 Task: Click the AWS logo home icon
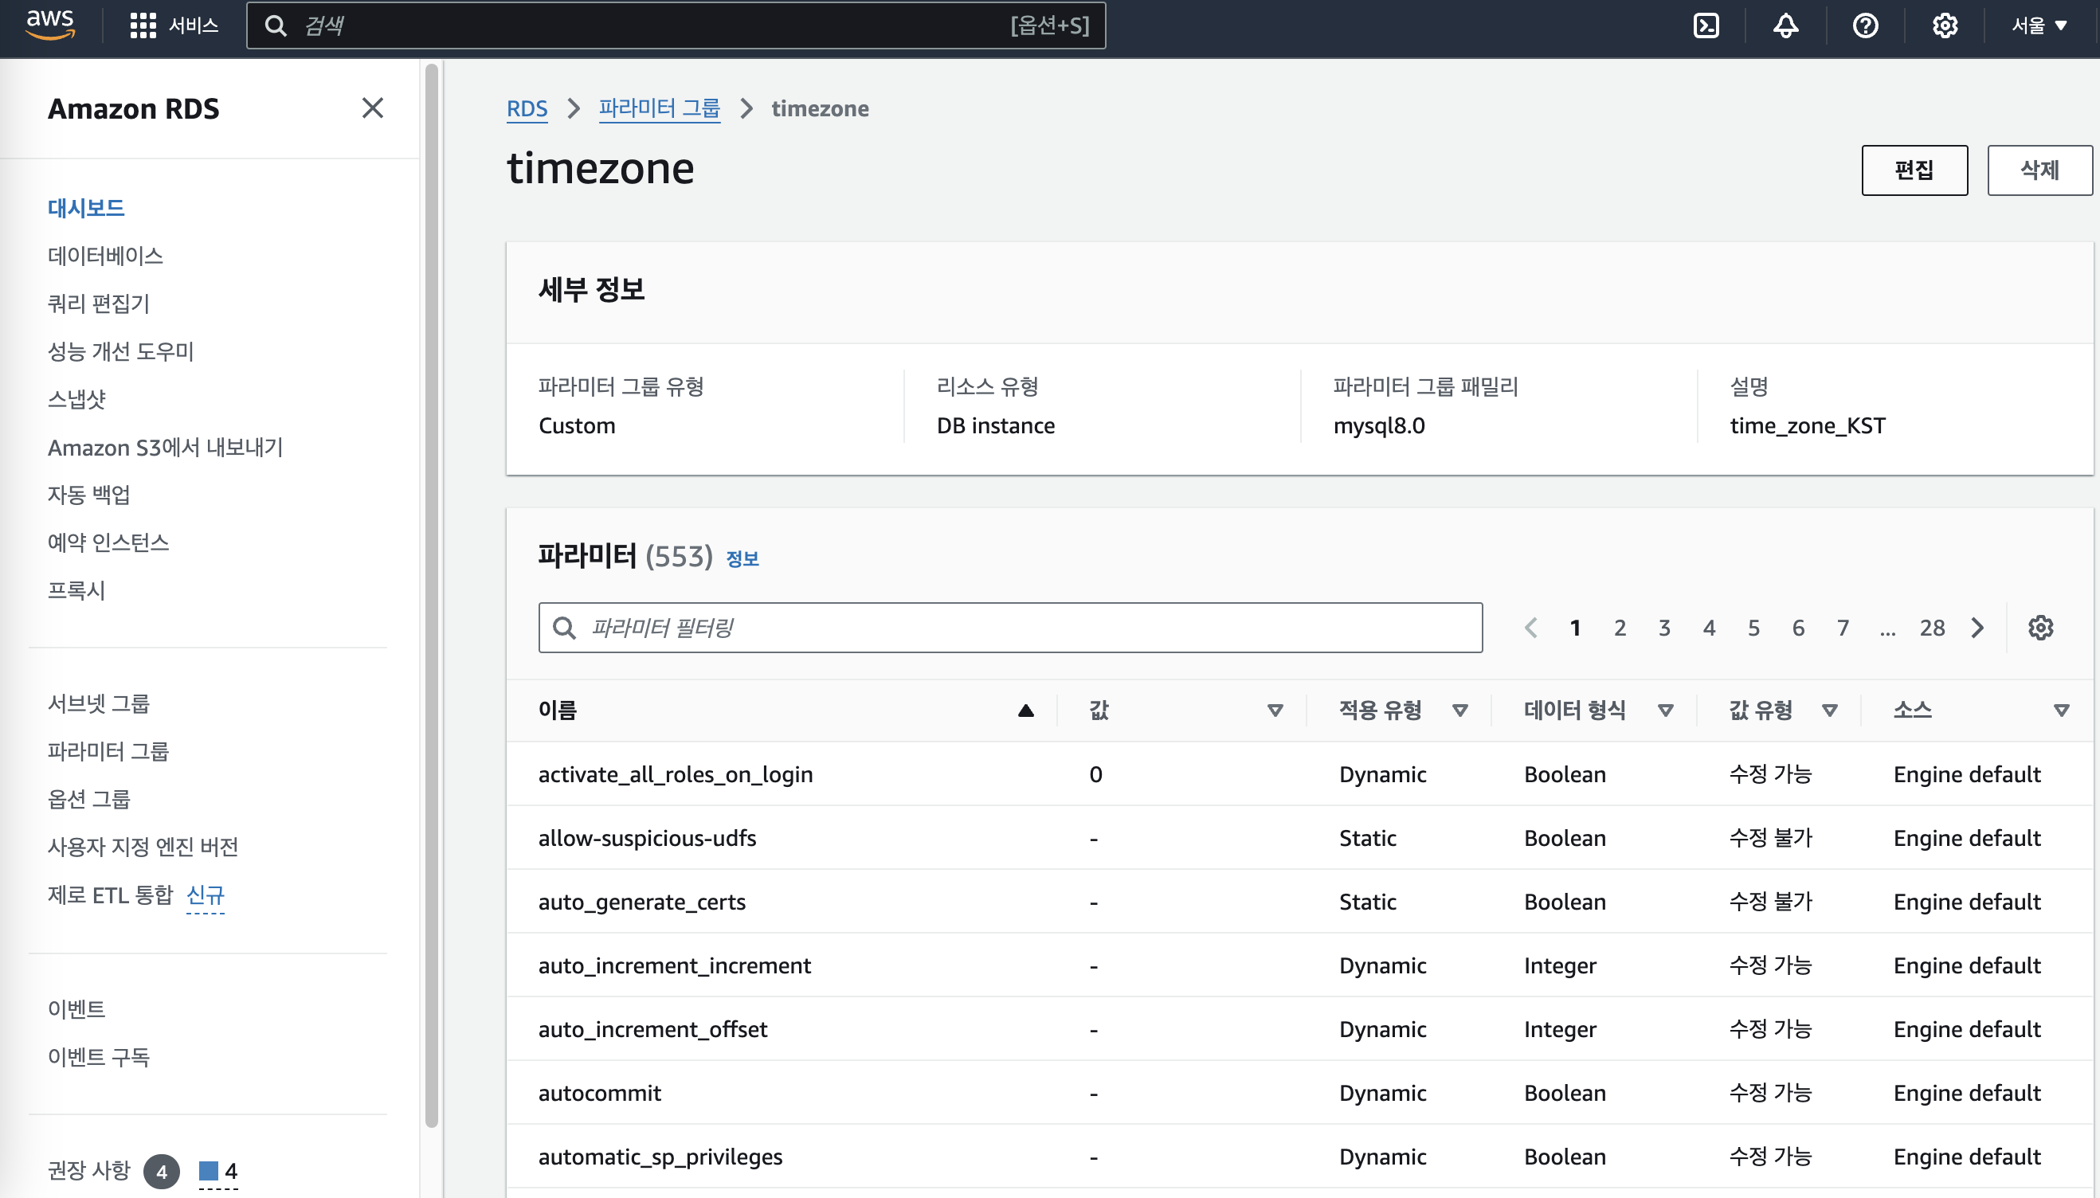50,24
